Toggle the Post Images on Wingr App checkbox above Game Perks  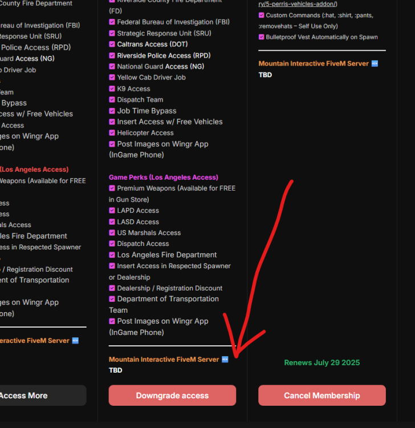click(x=112, y=144)
